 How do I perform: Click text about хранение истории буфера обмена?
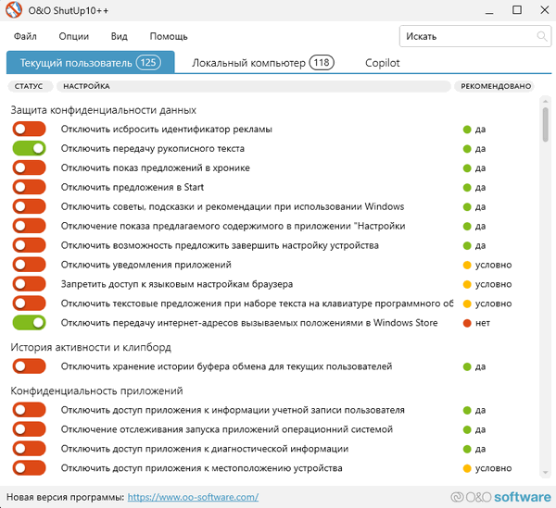tap(227, 366)
